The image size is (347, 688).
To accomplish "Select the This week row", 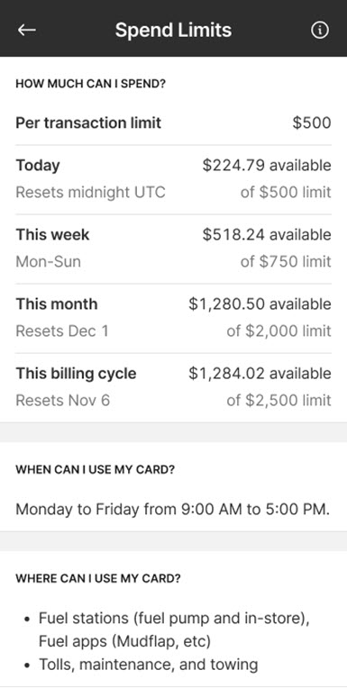I will [173, 249].
